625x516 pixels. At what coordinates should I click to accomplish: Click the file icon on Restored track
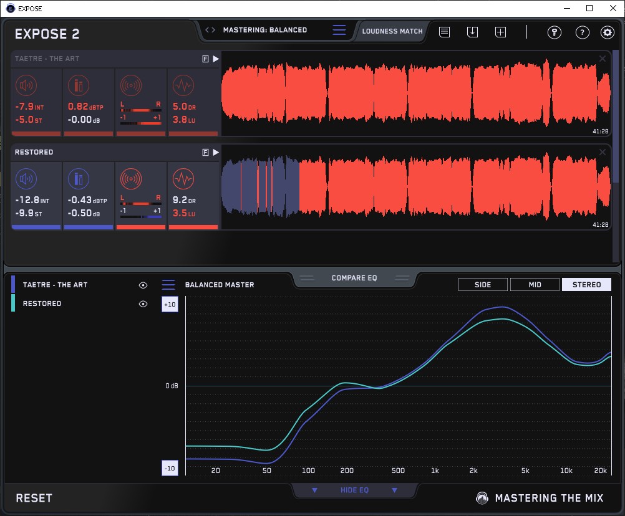[x=206, y=152]
